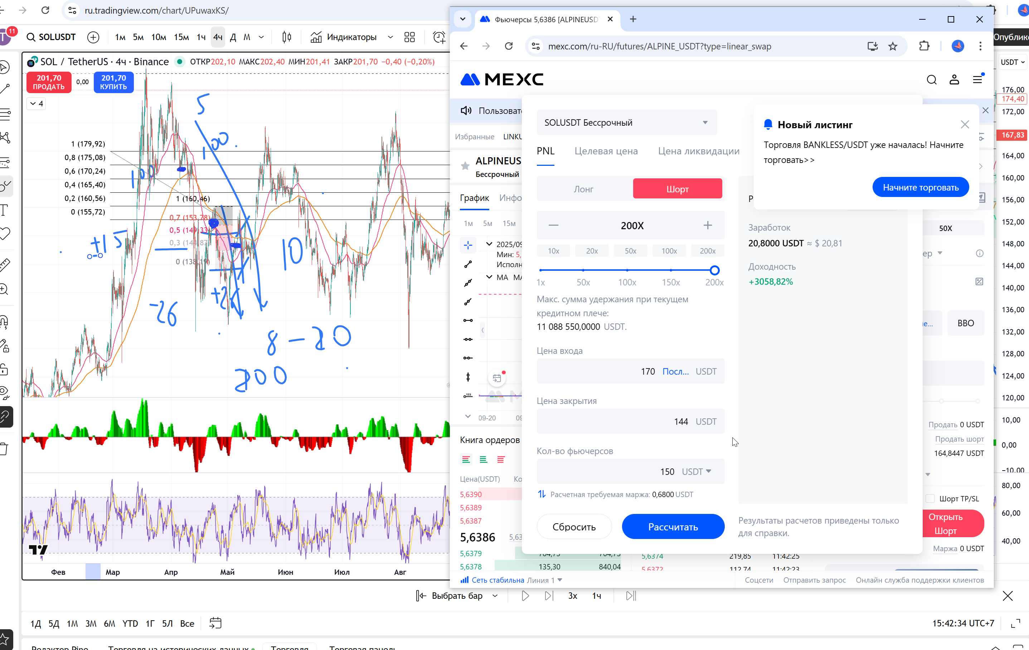Open the TradingView layout grid icon
Image resolution: width=1029 pixels, height=650 pixels.
pos(409,37)
